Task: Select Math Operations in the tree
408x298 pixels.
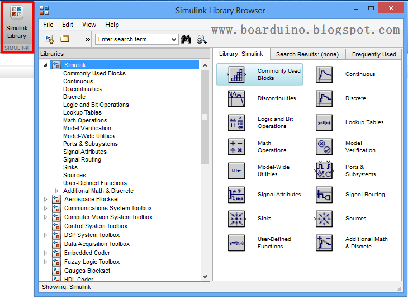Action: tap(85, 120)
